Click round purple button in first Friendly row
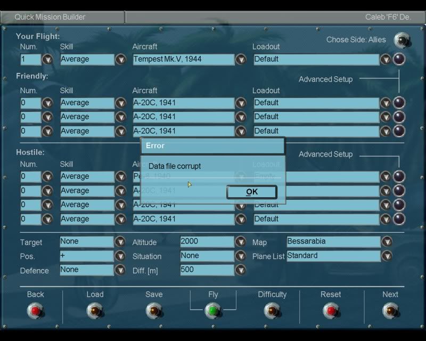Viewport: 426px width, 341px height. [x=399, y=103]
